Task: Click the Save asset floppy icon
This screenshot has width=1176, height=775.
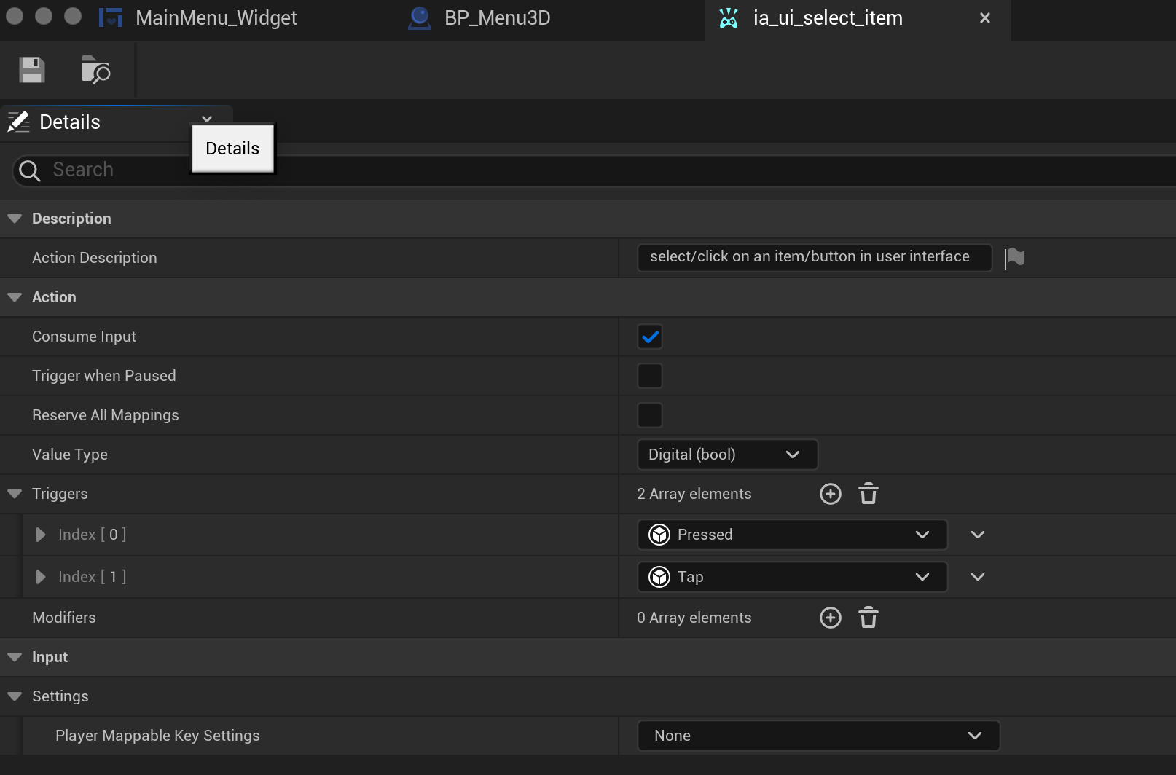Action: click(x=32, y=70)
